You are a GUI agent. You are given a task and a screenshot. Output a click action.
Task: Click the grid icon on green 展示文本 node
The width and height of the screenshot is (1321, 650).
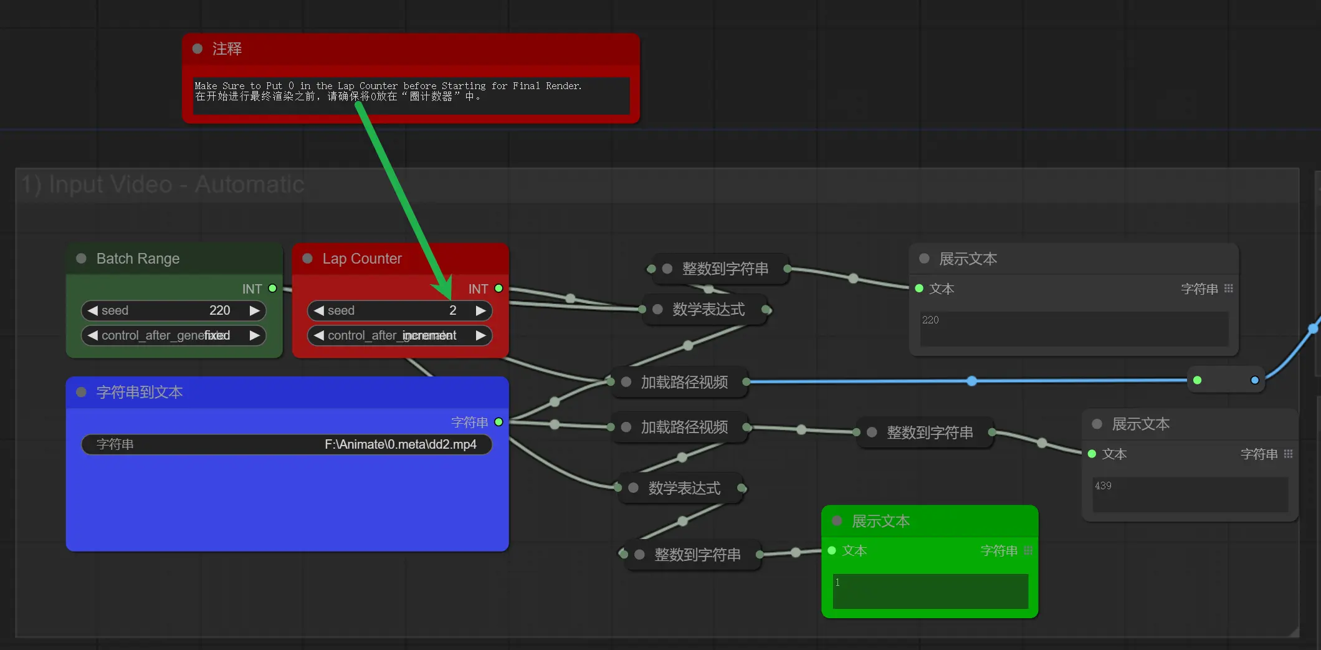pyautogui.click(x=1028, y=550)
